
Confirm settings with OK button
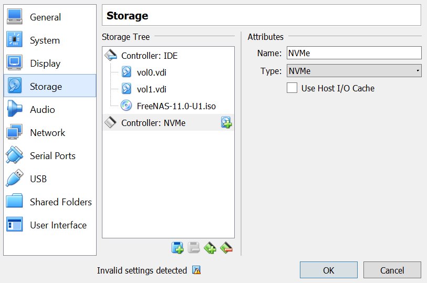(329, 270)
